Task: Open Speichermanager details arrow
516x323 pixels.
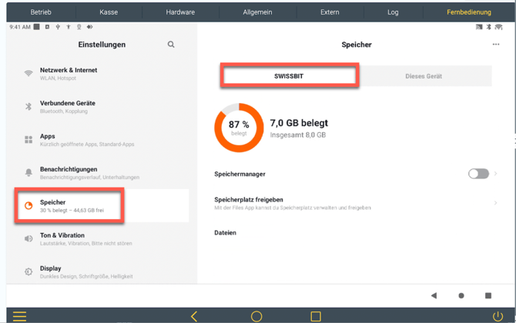Action: click(x=496, y=174)
